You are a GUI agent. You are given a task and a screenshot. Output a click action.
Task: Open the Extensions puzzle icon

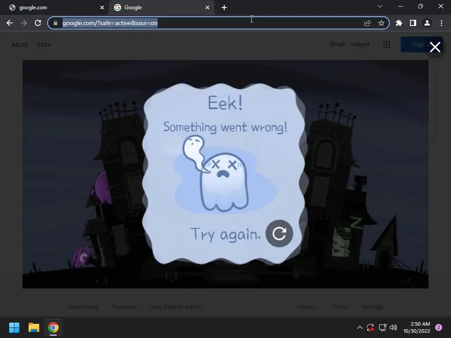coord(399,23)
